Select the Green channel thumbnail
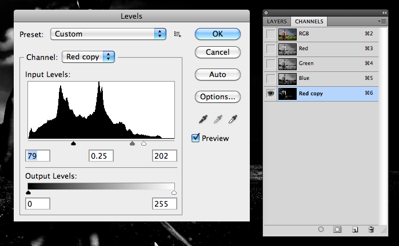This screenshot has height=246, width=399. [288, 64]
